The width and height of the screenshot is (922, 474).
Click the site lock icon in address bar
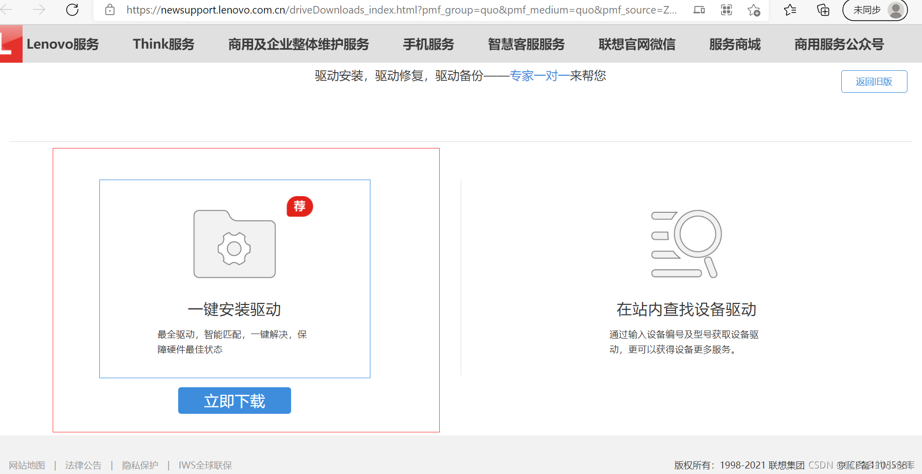tap(110, 10)
